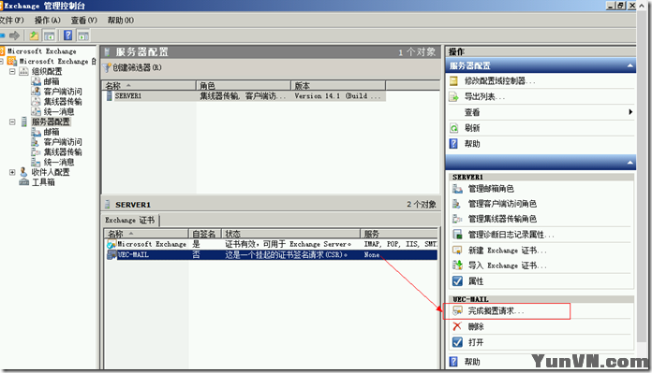Click the 管理邮箱角色 icon

457,189
